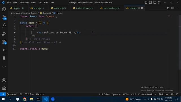Click feedback icon in status bar
The width and height of the screenshot is (181, 102).
172,94
